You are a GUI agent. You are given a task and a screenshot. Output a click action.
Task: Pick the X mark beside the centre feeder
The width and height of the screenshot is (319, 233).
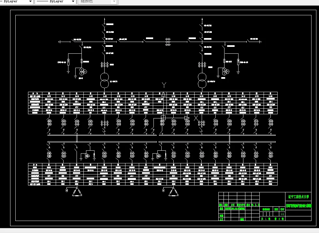click(196, 118)
